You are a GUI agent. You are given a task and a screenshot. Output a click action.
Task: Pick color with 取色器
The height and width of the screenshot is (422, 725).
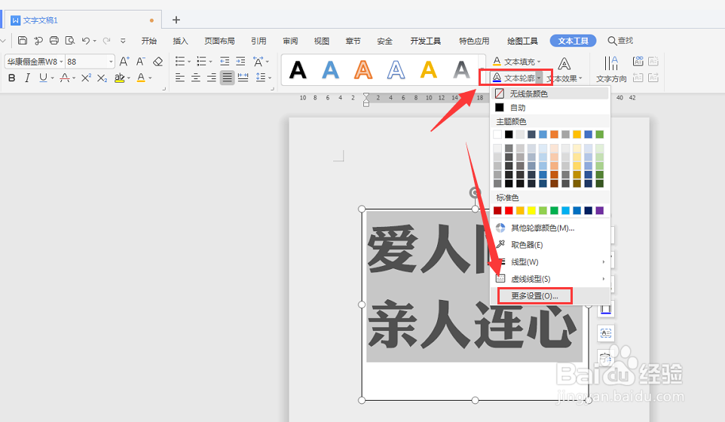click(x=550, y=245)
